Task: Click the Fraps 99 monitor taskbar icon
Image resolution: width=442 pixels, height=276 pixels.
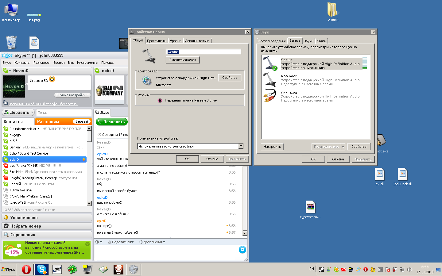Action: [x=87, y=270]
